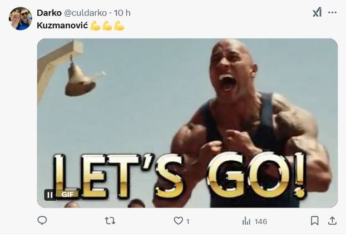Open view analytics bar chart icon
The width and height of the screenshot is (346, 237).
(x=246, y=221)
